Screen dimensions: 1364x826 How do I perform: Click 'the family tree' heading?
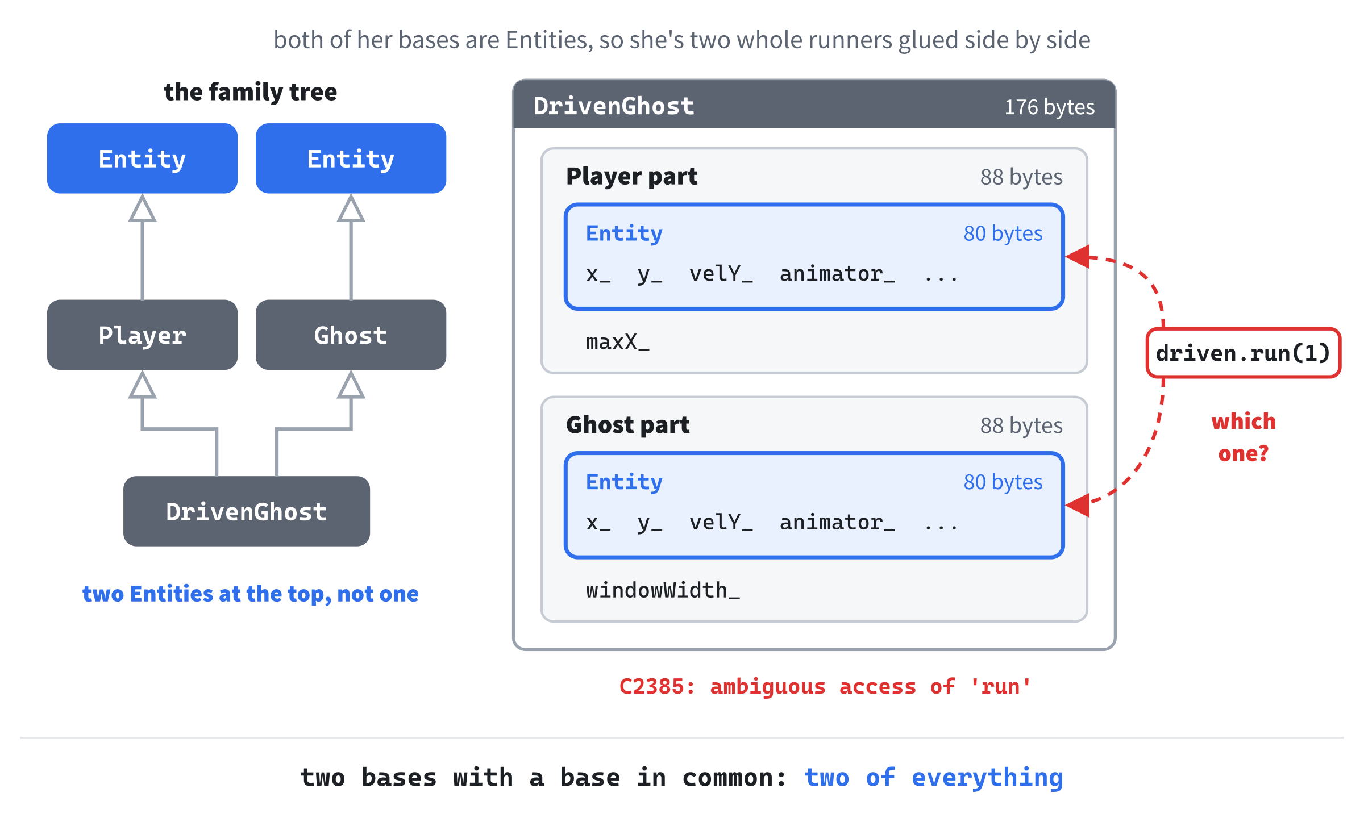point(251,92)
